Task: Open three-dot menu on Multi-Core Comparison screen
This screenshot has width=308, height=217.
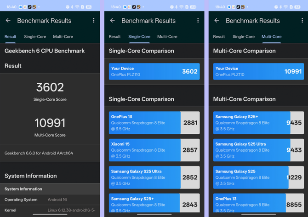Action: pyautogui.click(x=302, y=21)
